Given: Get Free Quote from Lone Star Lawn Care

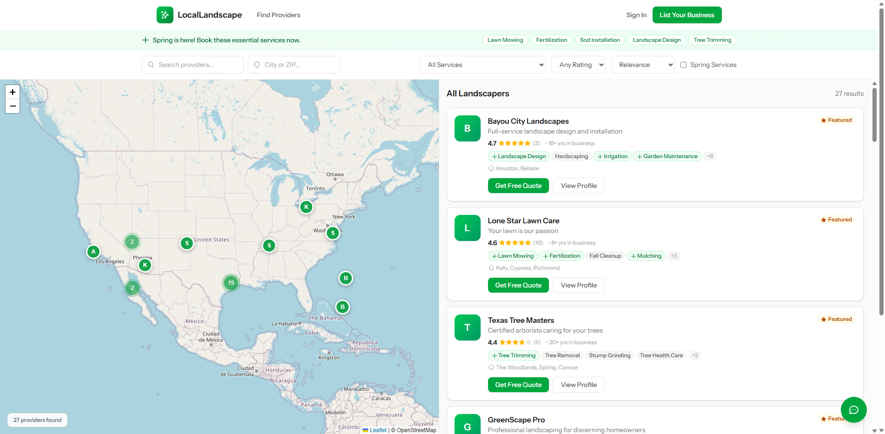Looking at the screenshot, I should (518, 285).
